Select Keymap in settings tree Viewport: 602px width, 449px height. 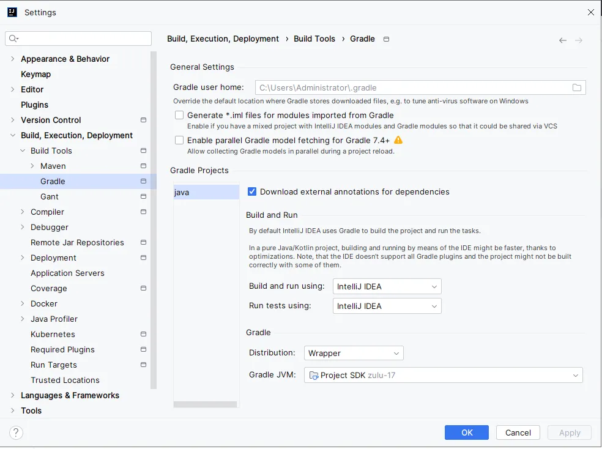tap(35, 74)
